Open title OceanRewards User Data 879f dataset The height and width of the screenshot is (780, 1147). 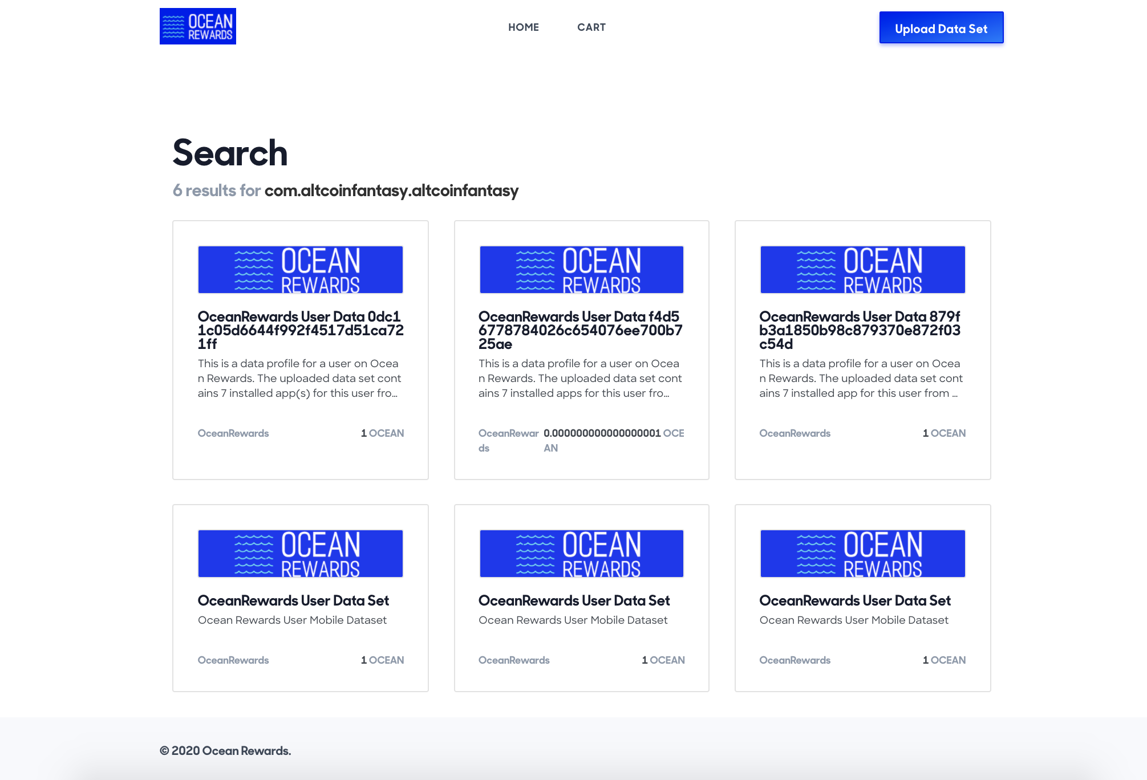pyautogui.click(x=860, y=330)
